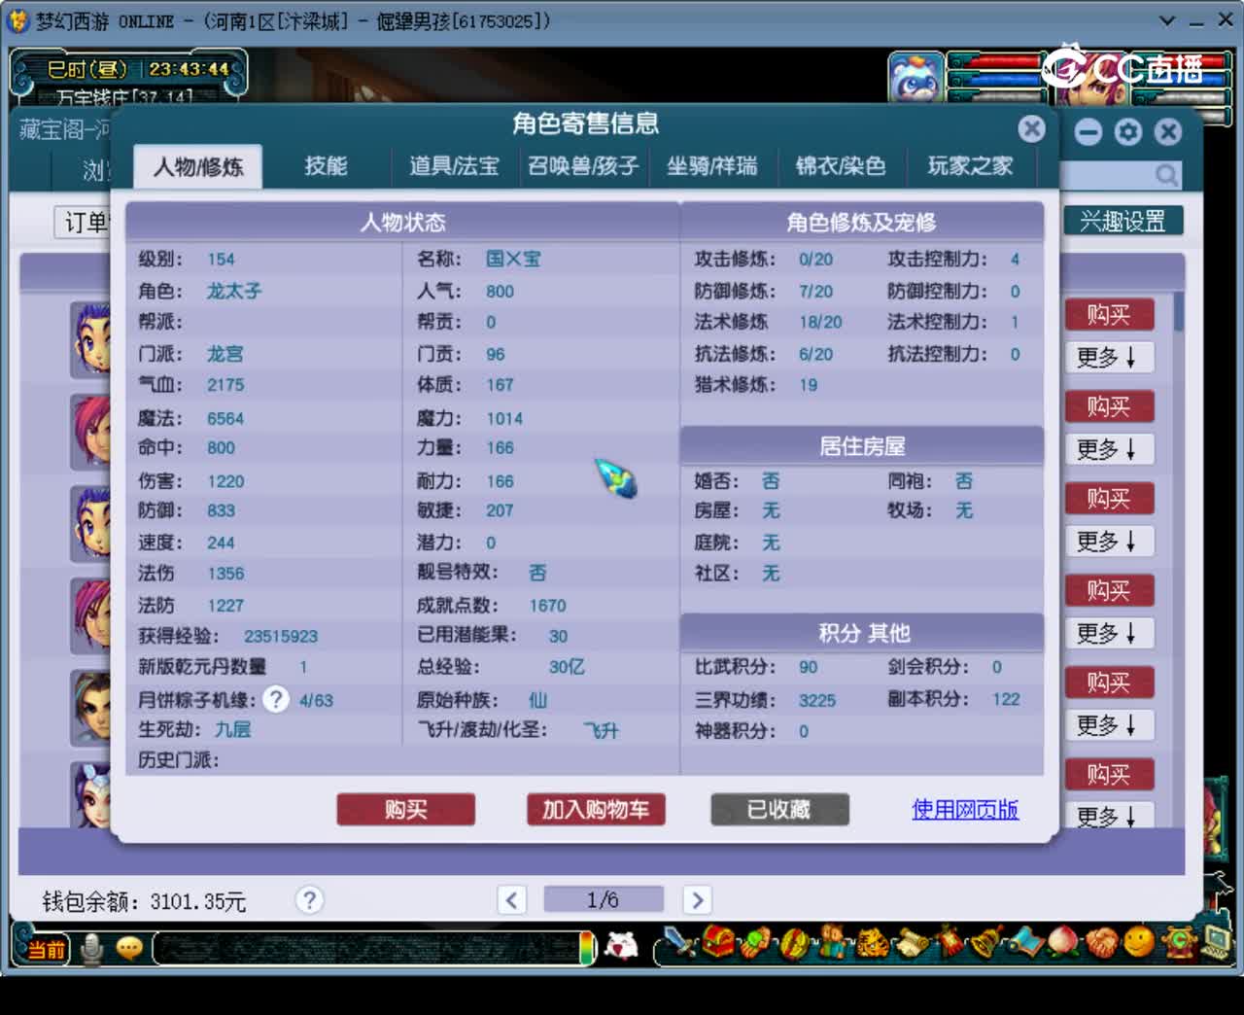This screenshot has width=1244, height=1015.
Task: Close the 角色寄售信息 dialog with its X icon
Action: point(1031,129)
